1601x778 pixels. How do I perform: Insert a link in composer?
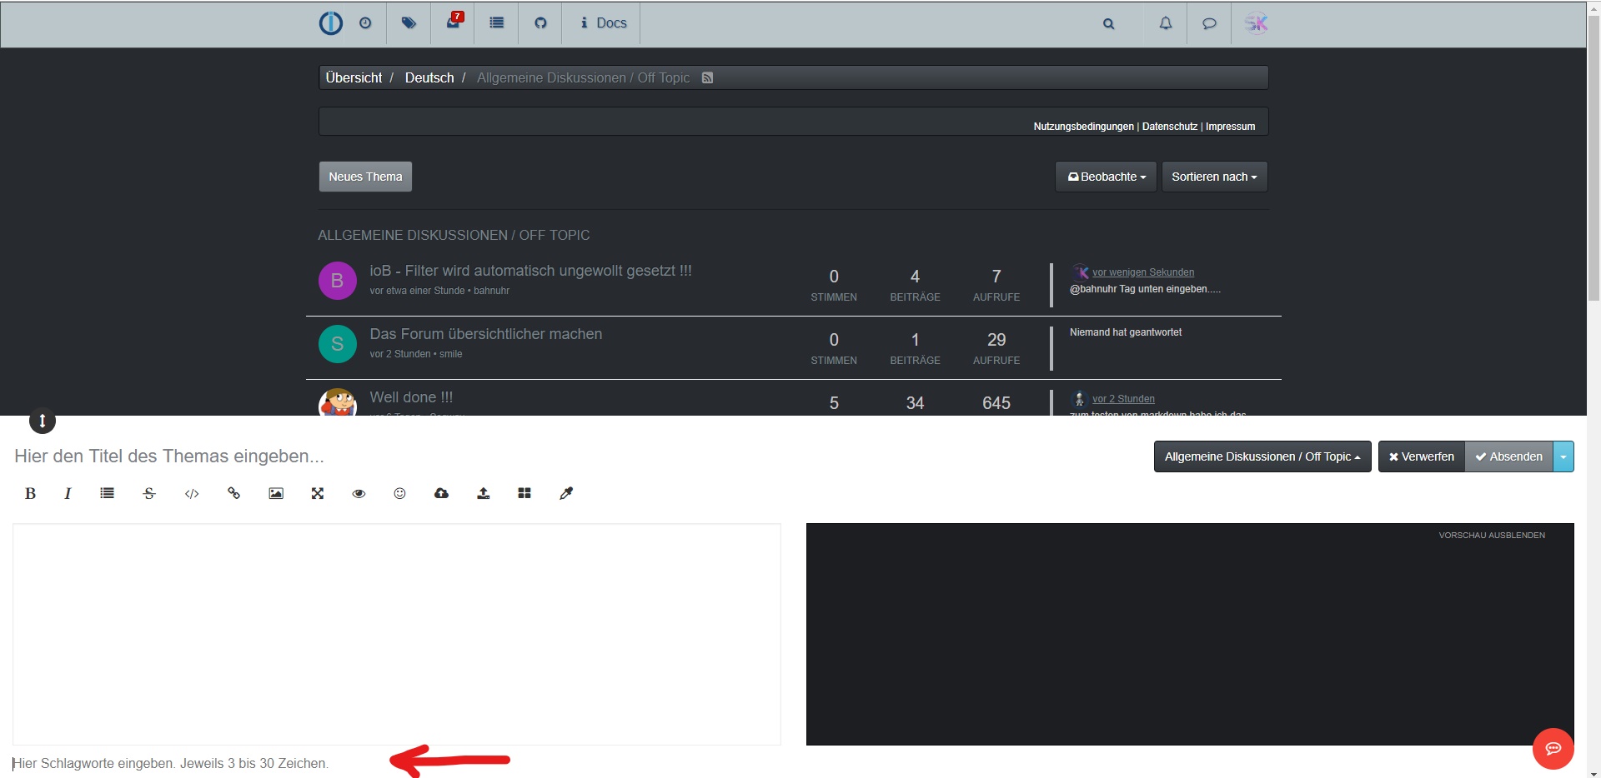233,494
